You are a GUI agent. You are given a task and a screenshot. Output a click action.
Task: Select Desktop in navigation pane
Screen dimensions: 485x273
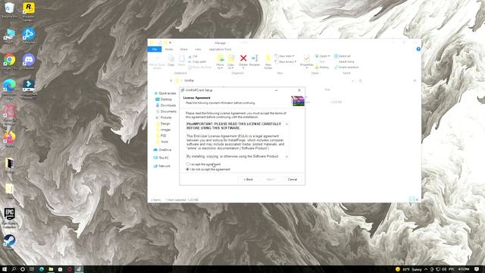point(164,99)
